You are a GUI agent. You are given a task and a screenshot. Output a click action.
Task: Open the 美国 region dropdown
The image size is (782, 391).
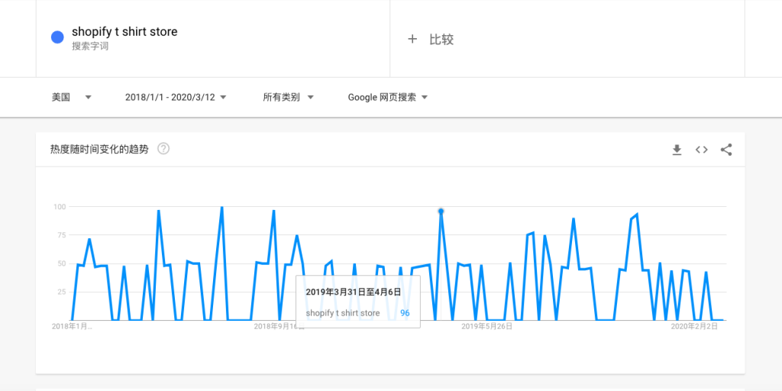click(x=72, y=97)
